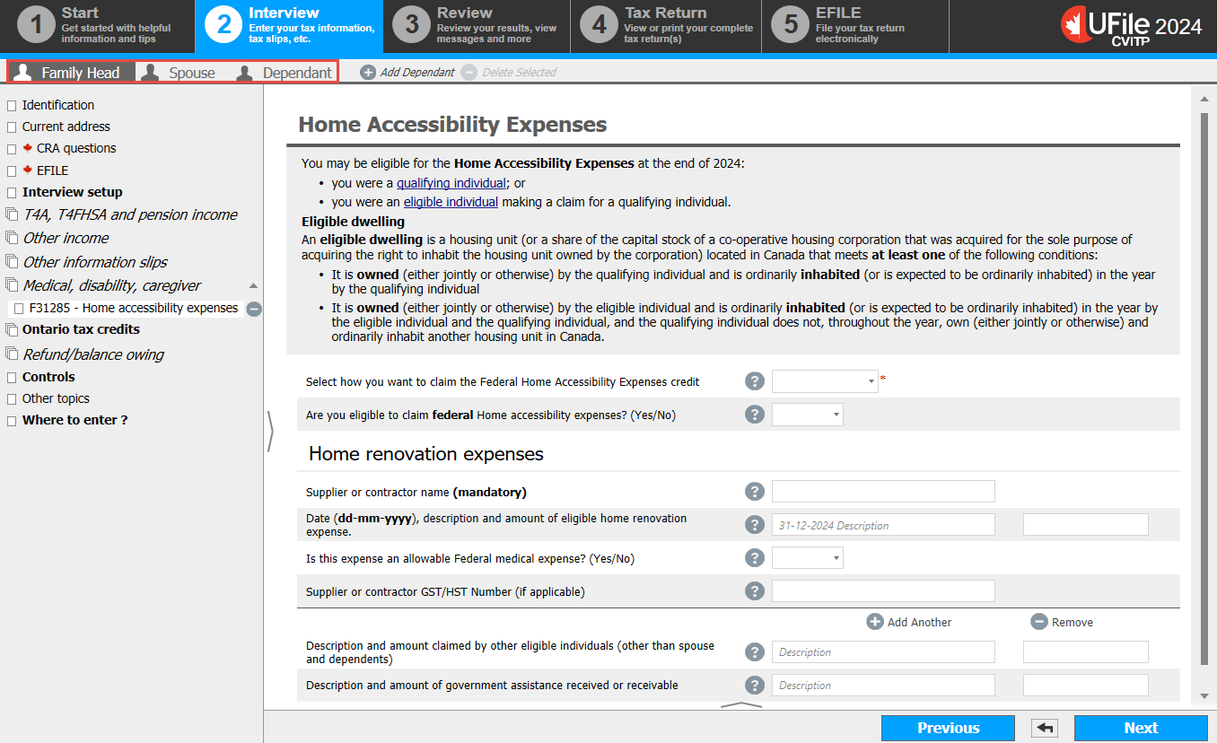Screen dimensions: 1217x743
Task: Click the government assistance amount field
Action: 1085,686
